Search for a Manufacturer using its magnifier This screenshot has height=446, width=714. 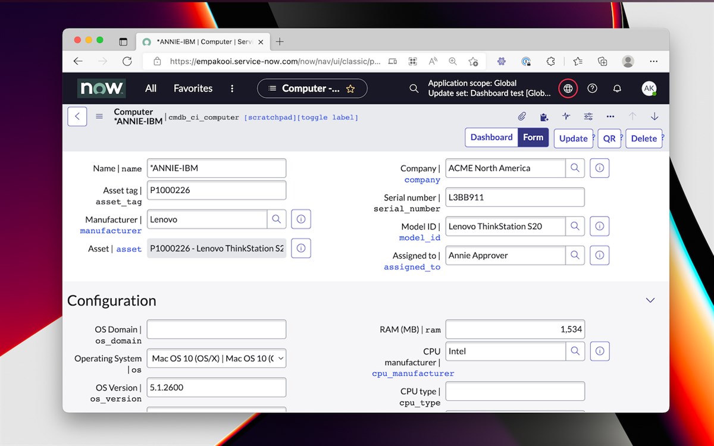pos(276,219)
